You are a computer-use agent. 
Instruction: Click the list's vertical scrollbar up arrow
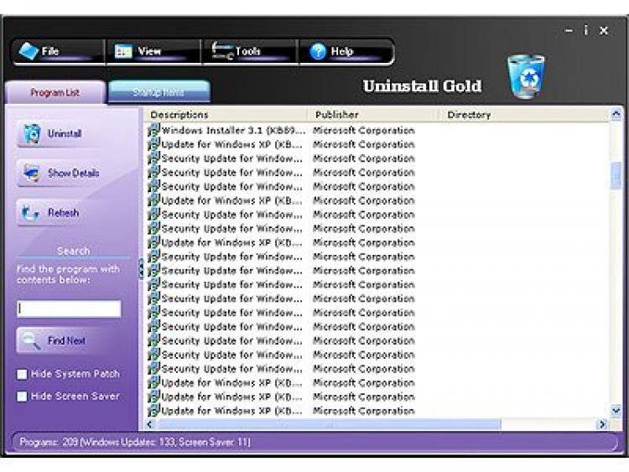pyautogui.click(x=616, y=115)
